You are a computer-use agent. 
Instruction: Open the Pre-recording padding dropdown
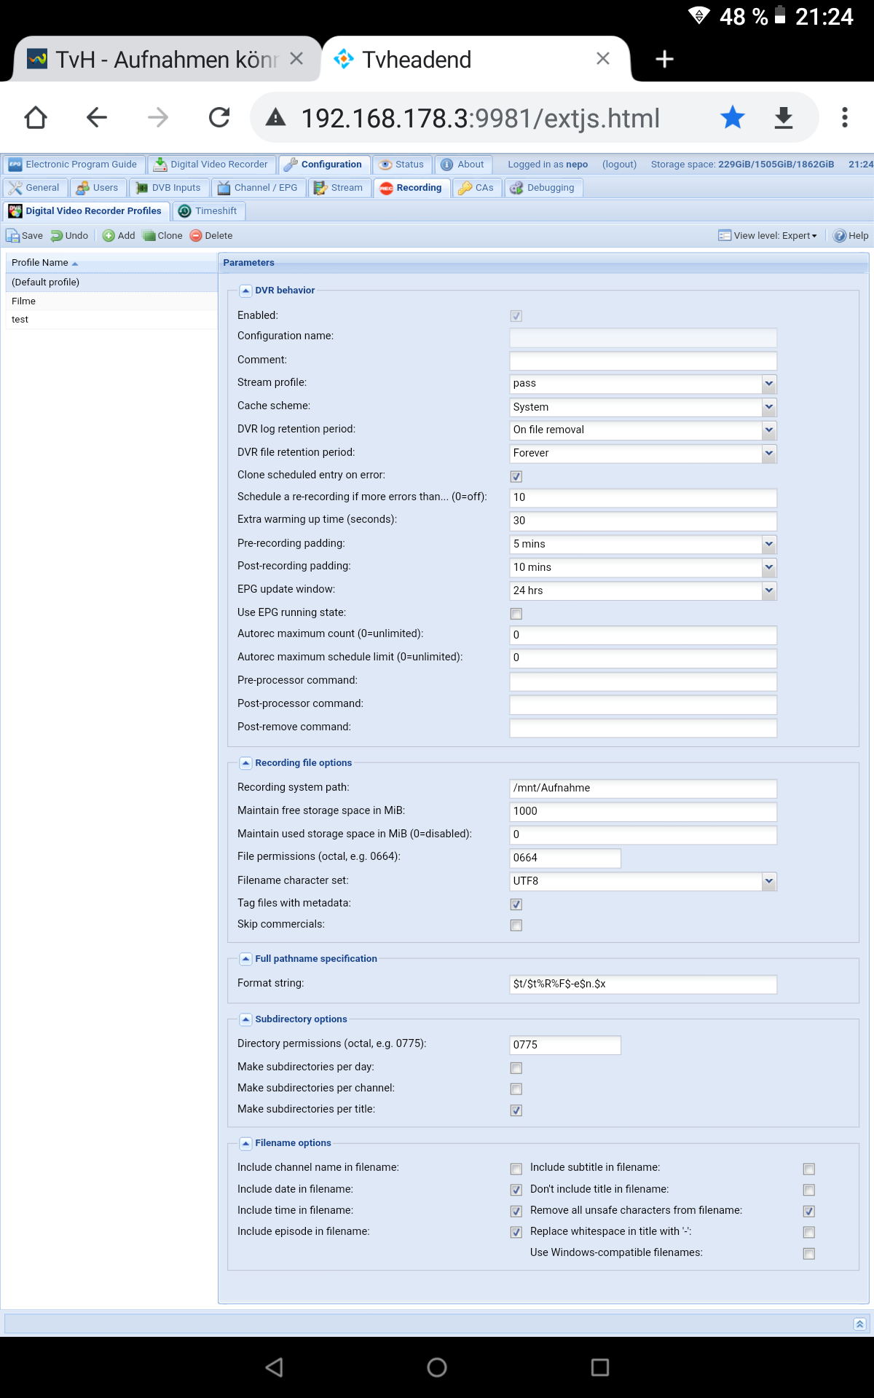click(769, 544)
